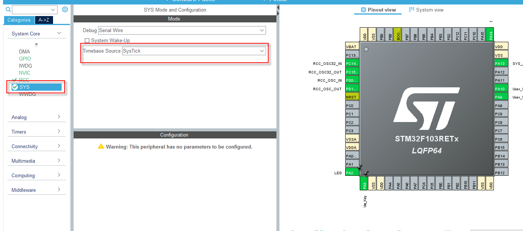523x231 pixels.
Task: Open the settings gear beside the search box
Action: pyautogui.click(x=65, y=9)
